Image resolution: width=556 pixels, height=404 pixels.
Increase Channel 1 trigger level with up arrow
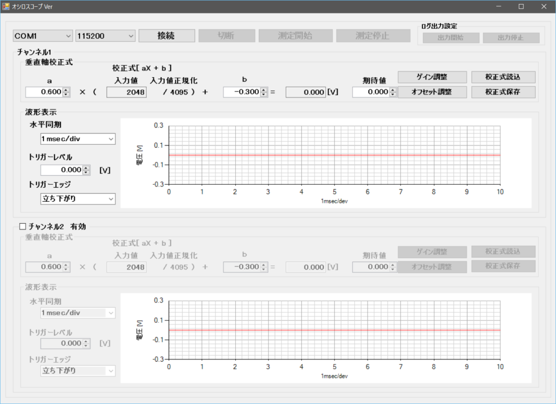tap(86, 168)
